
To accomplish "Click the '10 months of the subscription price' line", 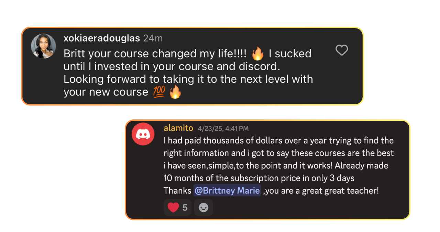I will click(x=259, y=178).
